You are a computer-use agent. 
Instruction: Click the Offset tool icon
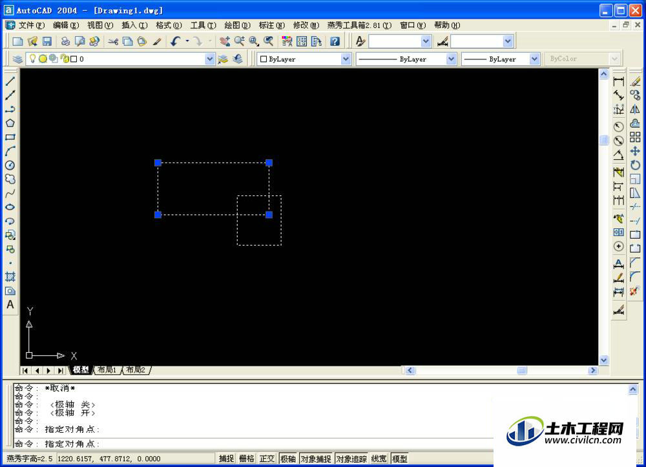pos(635,123)
